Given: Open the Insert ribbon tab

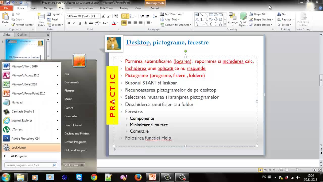Looking at the screenshot, I should [x=34, y=8].
